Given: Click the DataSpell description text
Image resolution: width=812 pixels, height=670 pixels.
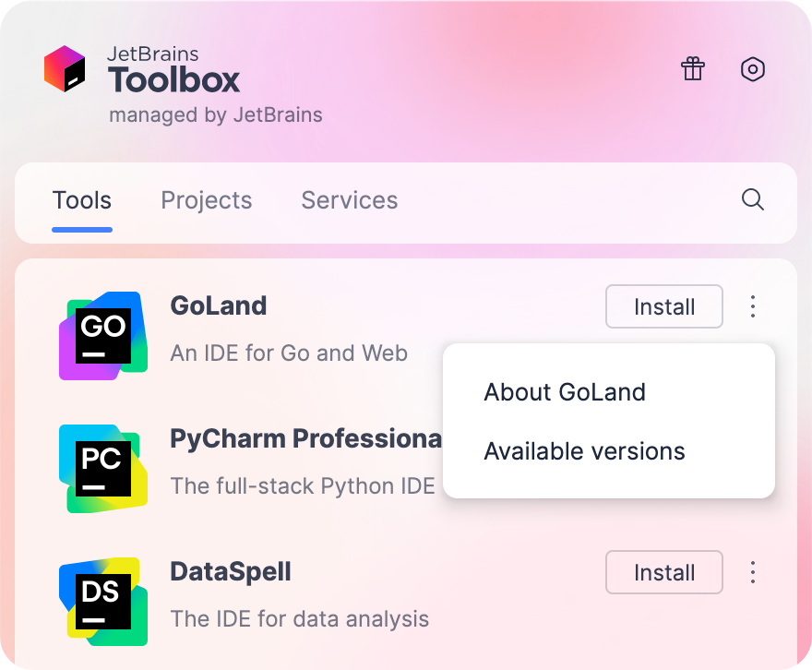Looking at the screenshot, I should (298, 618).
